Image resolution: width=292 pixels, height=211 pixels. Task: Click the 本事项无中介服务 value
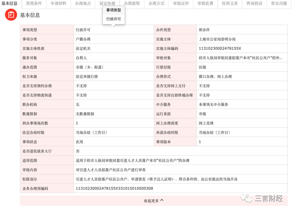coord(213,104)
